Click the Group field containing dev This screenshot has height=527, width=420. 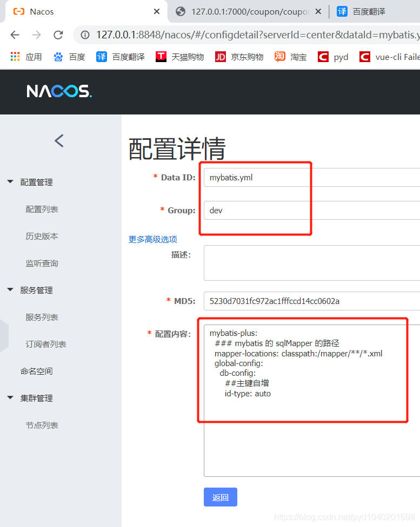point(312,211)
